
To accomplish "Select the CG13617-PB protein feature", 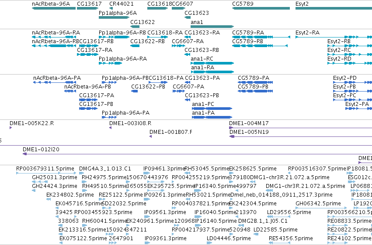I will point(88,109).
